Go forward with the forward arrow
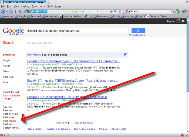The width and height of the screenshot is (189, 137). [11, 12]
